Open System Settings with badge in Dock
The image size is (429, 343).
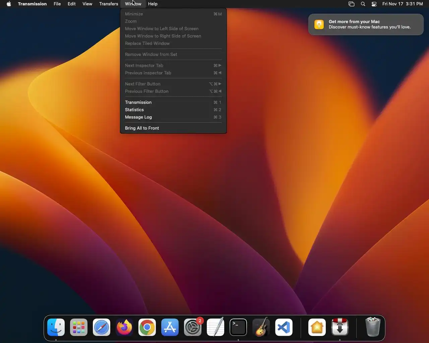pos(193,327)
